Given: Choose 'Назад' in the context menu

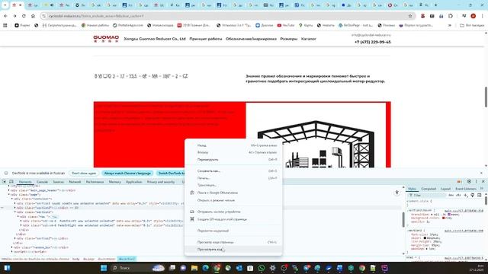Looking at the screenshot, I should click(x=233, y=145).
